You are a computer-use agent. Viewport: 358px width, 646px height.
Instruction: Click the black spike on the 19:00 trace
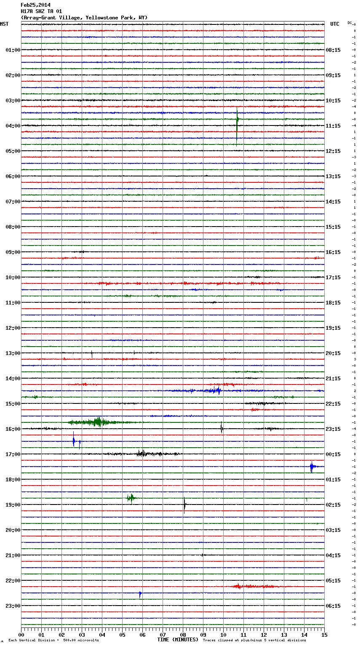[x=184, y=505]
